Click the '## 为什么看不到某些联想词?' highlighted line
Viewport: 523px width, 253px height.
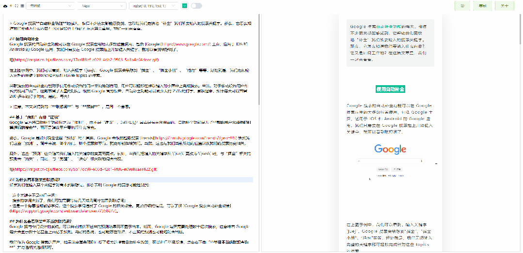(131, 180)
